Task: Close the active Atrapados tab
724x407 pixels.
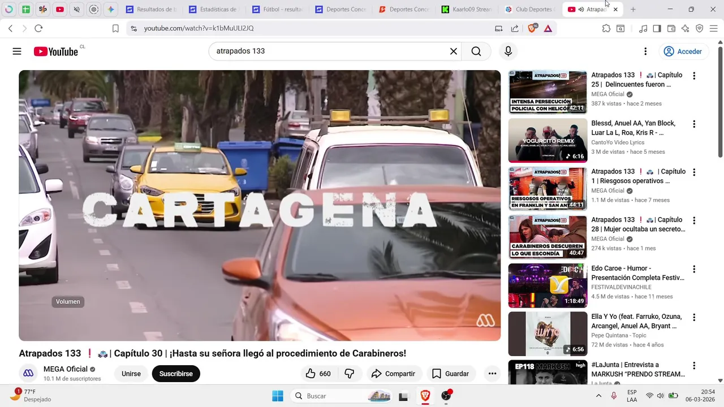Action: coord(615,10)
